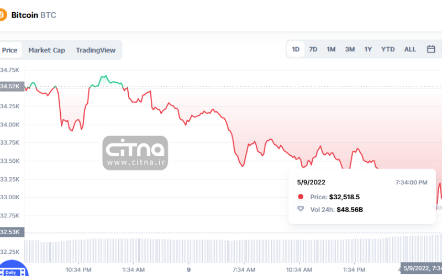
Task: Click the 34.52K price axis label
Action: [x=11, y=87]
